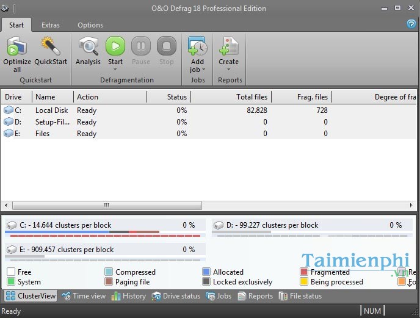Sort by the Total files column header
The height and width of the screenshot is (318, 420).
231,96
